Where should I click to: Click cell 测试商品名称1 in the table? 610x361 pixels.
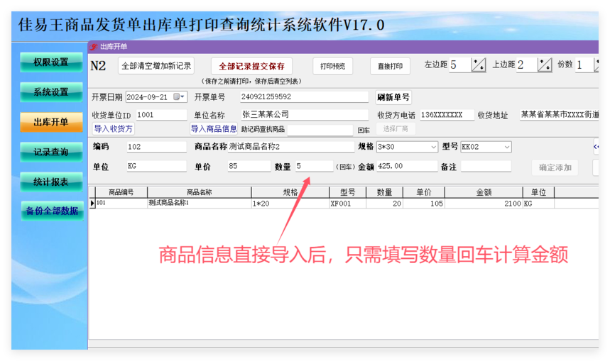click(199, 204)
